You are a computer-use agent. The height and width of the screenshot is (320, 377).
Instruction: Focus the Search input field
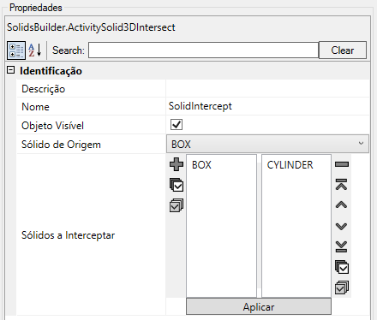pos(203,50)
